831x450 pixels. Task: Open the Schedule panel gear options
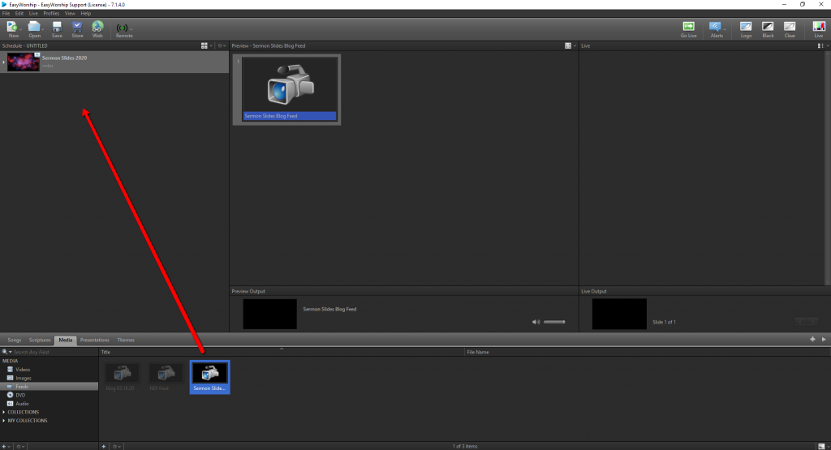[221, 46]
